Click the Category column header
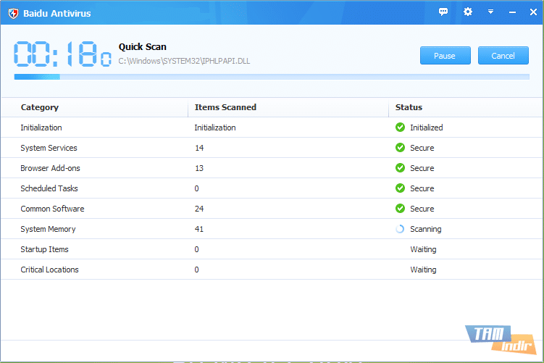Image resolution: width=544 pixels, height=363 pixels. [40, 107]
